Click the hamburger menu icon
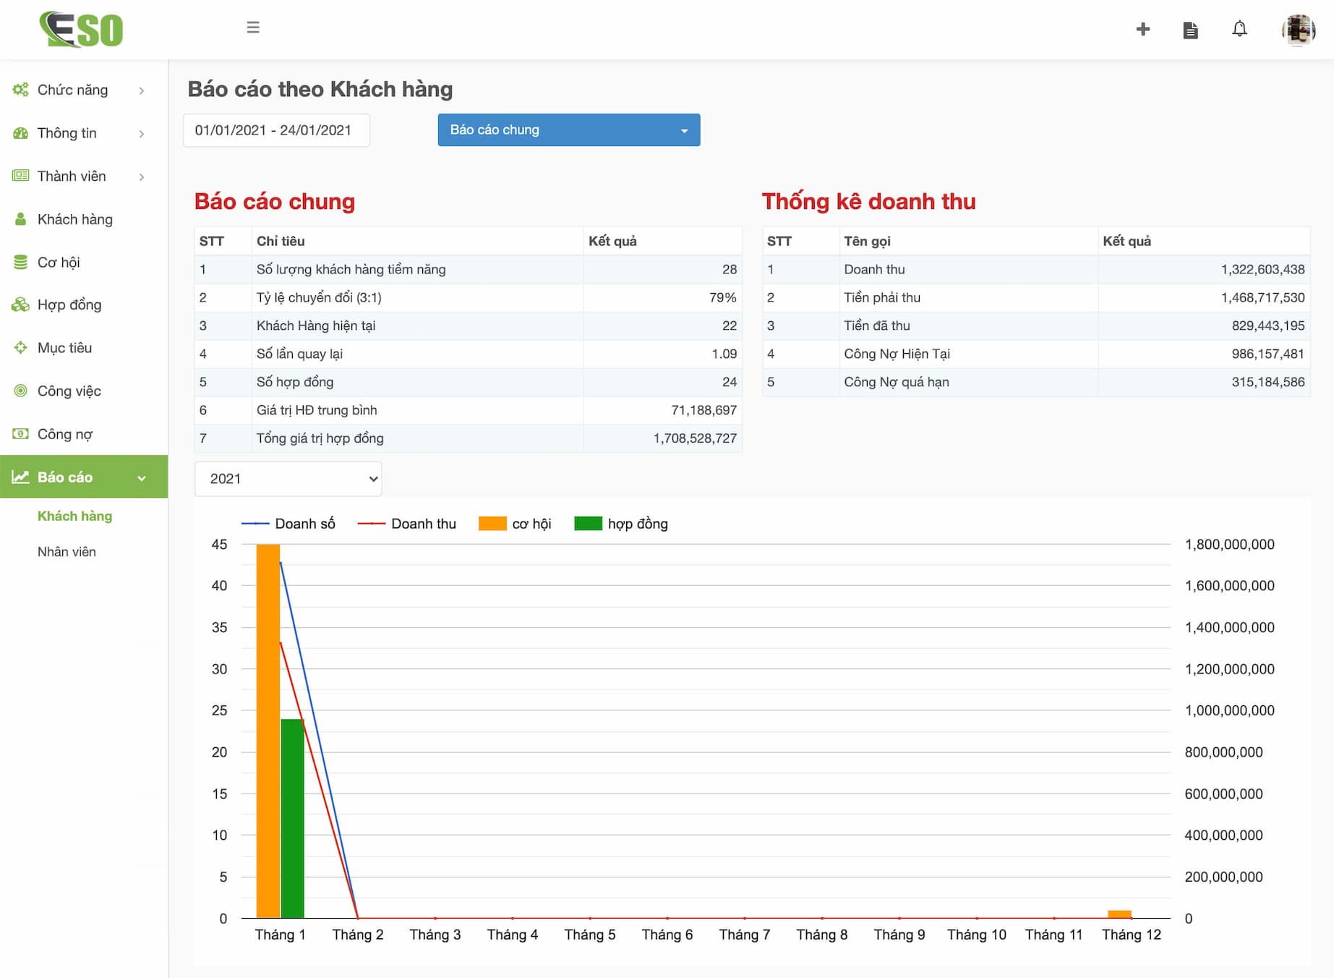The image size is (1334, 978). (252, 27)
